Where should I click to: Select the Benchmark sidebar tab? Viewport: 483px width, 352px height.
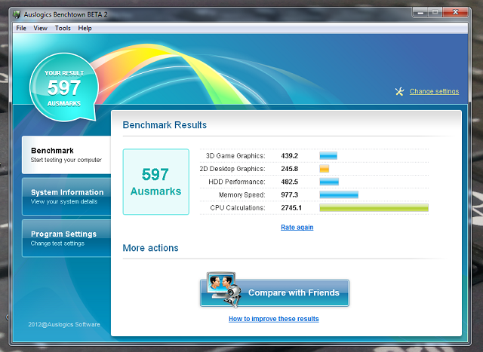pyautogui.click(x=66, y=155)
